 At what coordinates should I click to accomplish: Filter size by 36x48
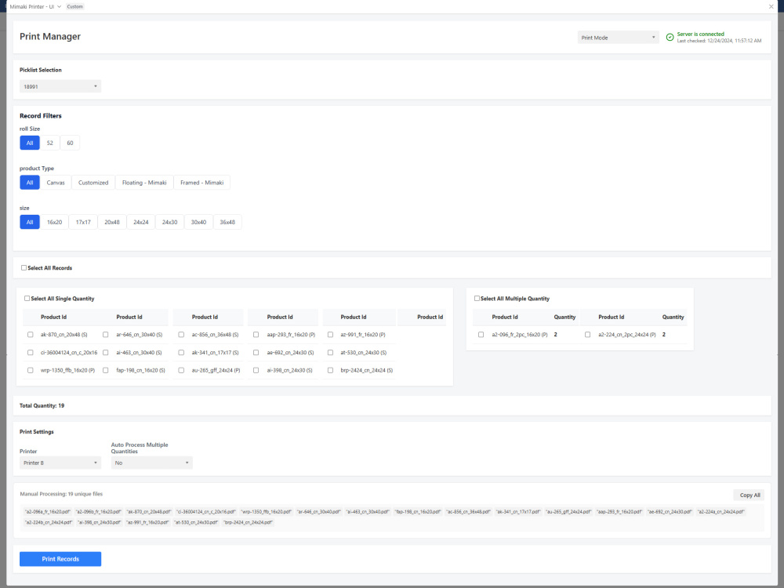pyautogui.click(x=227, y=222)
